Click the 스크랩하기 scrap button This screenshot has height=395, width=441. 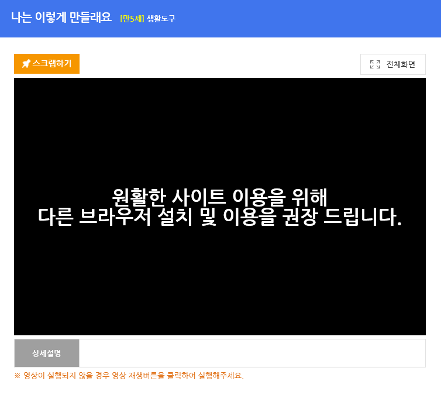coord(47,64)
